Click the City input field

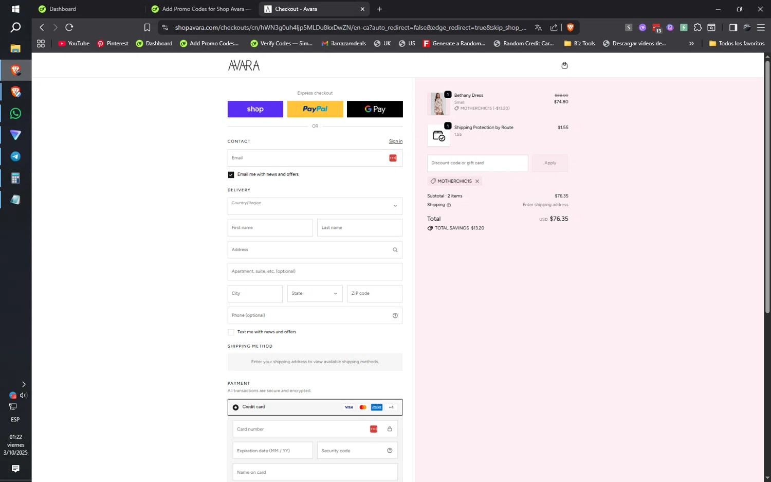pos(255,293)
